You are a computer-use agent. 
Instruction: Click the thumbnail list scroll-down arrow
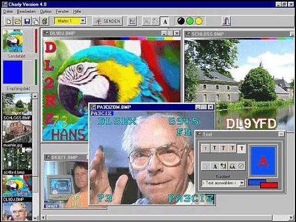[35, 218]
